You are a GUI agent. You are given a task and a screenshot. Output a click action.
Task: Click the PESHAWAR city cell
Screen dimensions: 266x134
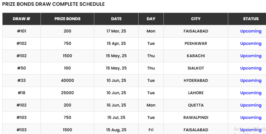point(196,44)
